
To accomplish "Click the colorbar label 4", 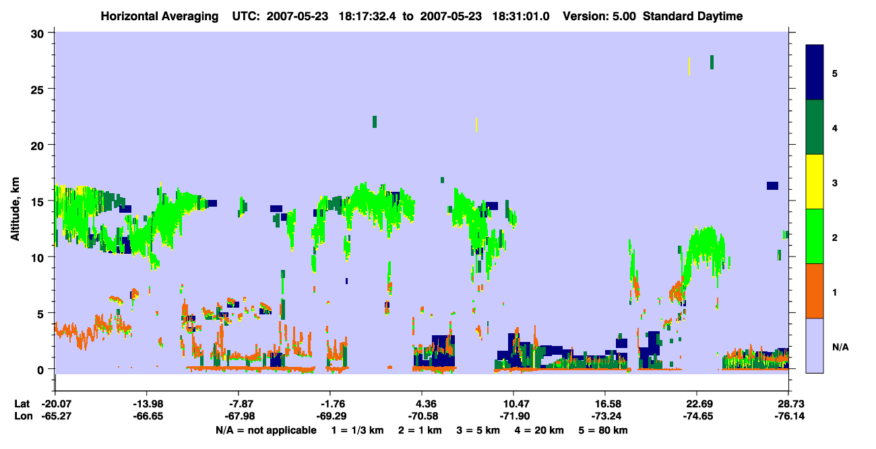I will (x=835, y=127).
